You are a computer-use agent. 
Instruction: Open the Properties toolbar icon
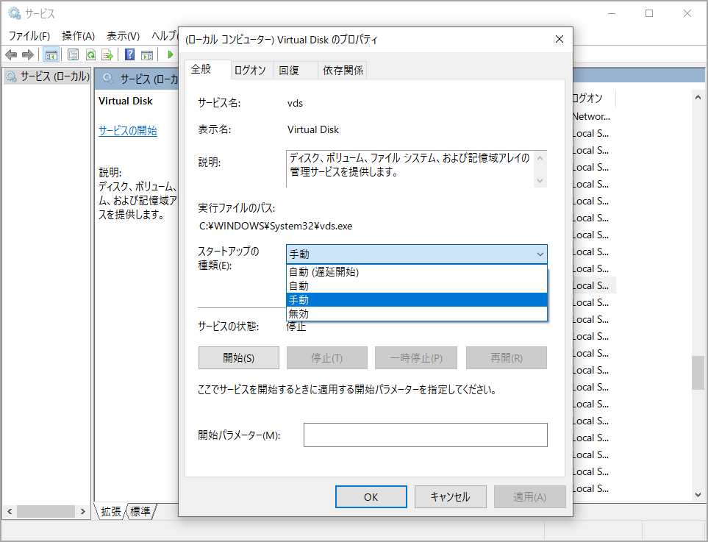[x=73, y=55]
